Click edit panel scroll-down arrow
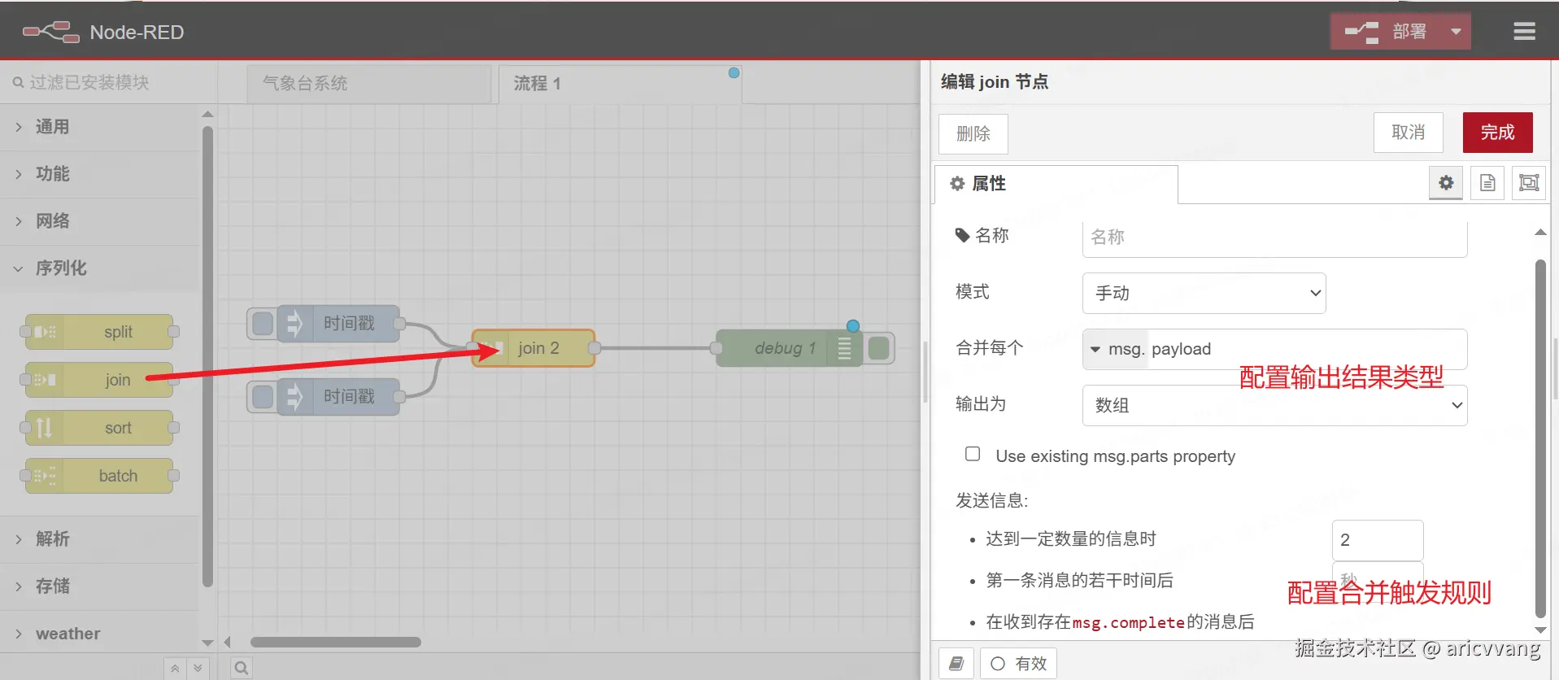The image size is (1559, 680). (x=1539, y=630)
